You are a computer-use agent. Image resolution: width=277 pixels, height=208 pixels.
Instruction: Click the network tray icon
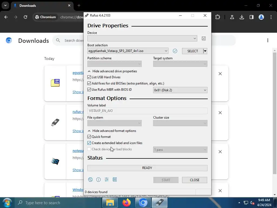pos(246,203)
